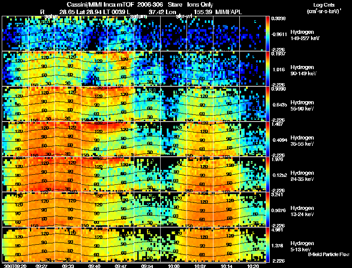This screenshot has width=352, height=268.
Task: Open the 5-13 keV image panel above 10:07
Action: pyautogui.click(x=200, y=245)
